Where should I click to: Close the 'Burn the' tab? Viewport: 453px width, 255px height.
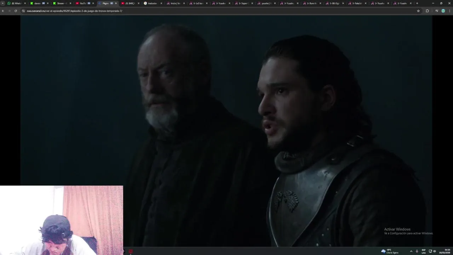(320, 3)
